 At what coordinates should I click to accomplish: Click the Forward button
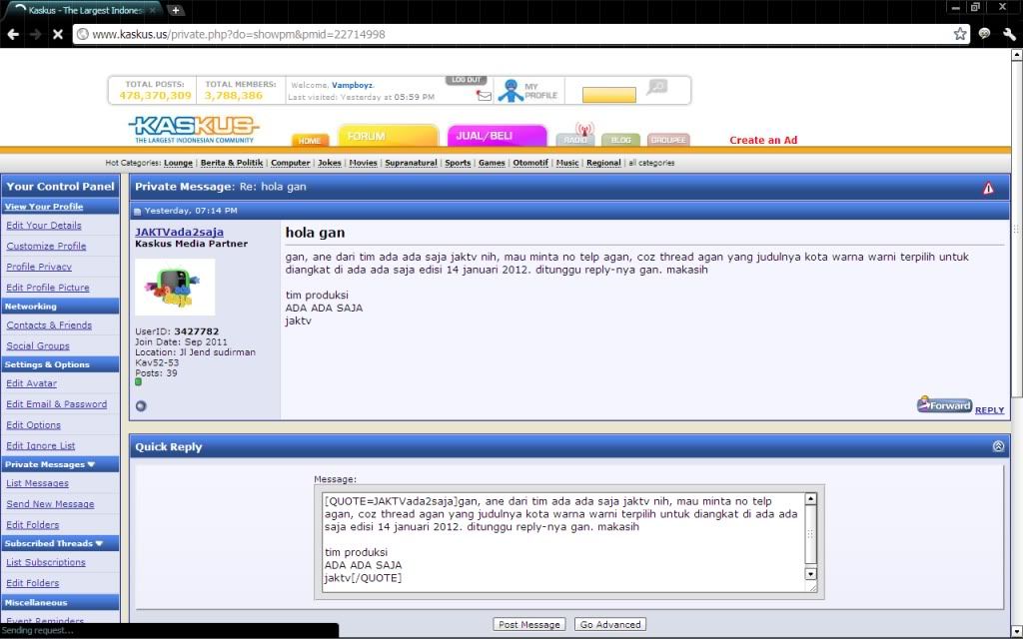(x=944, y=405)
